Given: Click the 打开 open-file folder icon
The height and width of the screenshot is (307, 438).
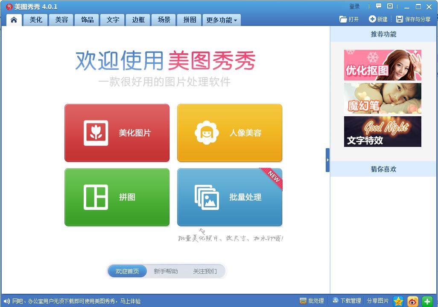Looking at the screenshot, I should click(x=343, y=19).
